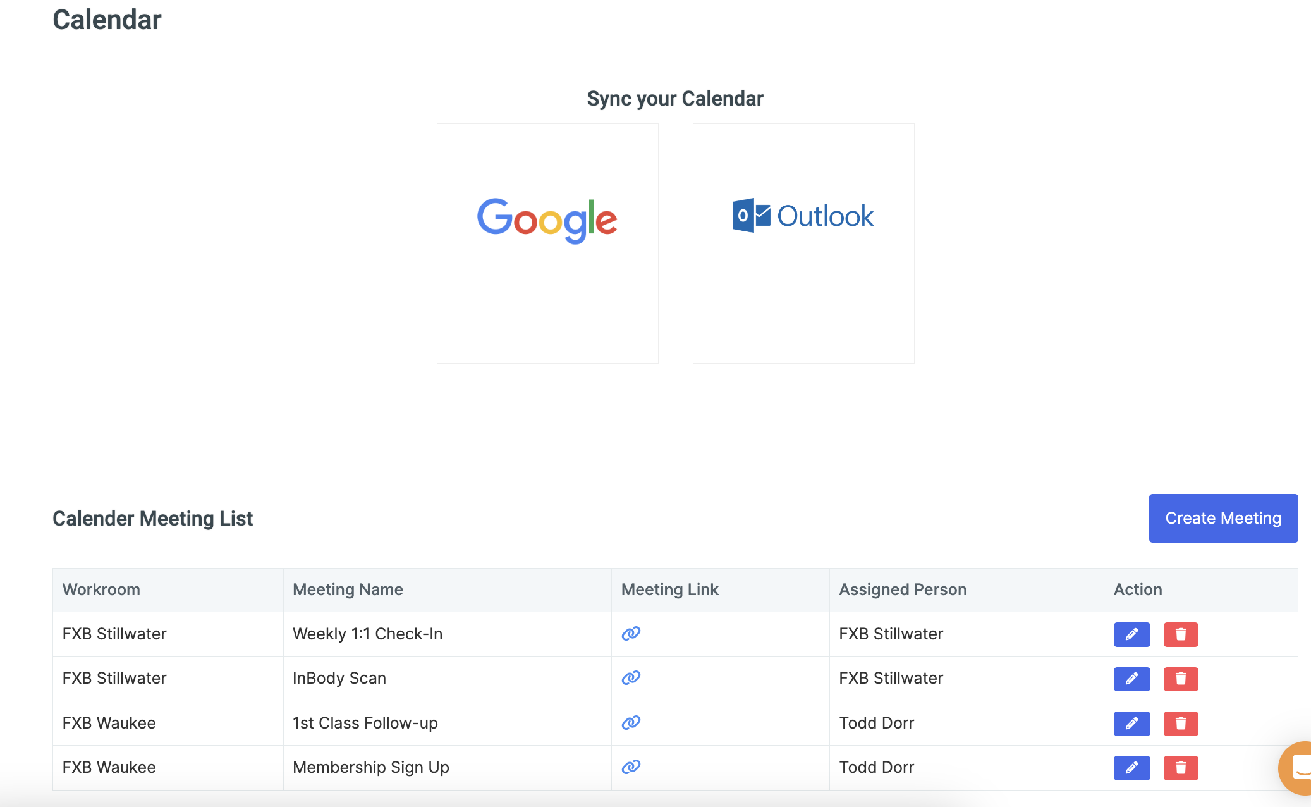Screen dimensions: 1311x807
Task: Sync calendar with Outlook
Action: (x=803, y=243)
